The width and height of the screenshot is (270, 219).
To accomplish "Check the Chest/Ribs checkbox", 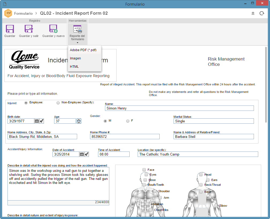I will (x=151, y=210).
